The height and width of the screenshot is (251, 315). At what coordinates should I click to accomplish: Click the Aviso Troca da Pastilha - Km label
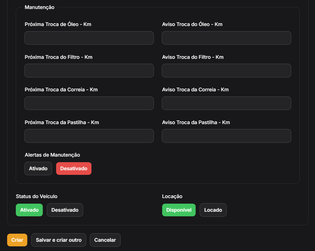coord(196,123)
